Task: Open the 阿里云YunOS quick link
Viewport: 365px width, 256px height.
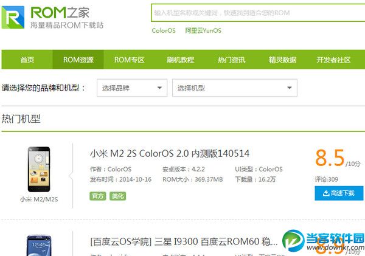Action: [x=203, y=30]
